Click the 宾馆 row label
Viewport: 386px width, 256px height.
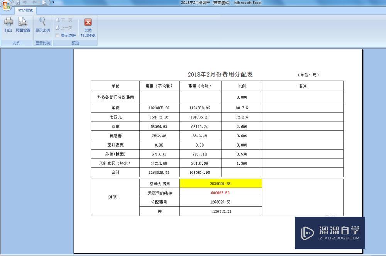(115, 126)
